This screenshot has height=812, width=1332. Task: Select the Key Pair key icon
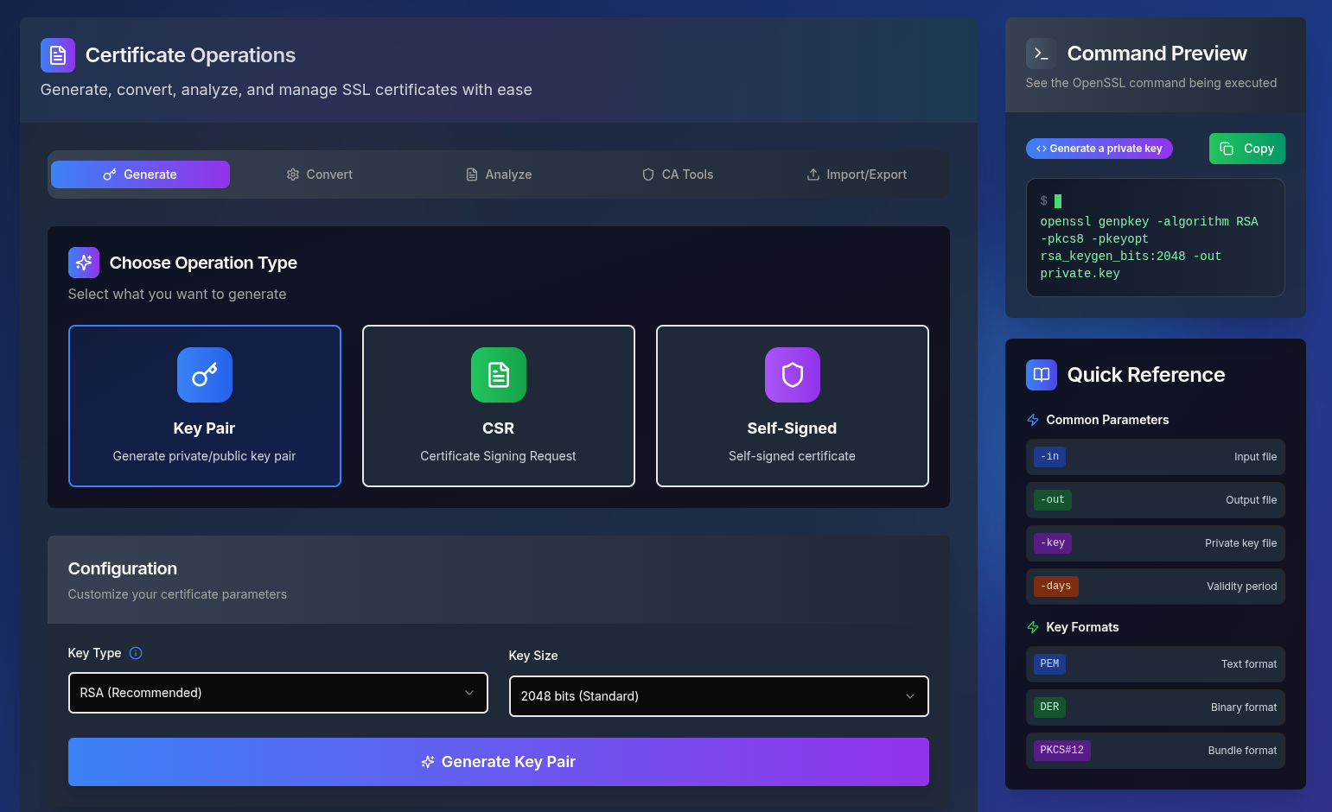tap(204, 375)
